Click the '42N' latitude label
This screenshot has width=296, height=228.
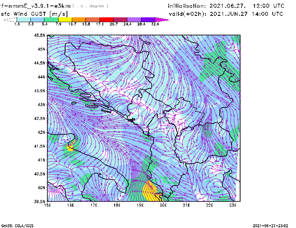point(41,132)
